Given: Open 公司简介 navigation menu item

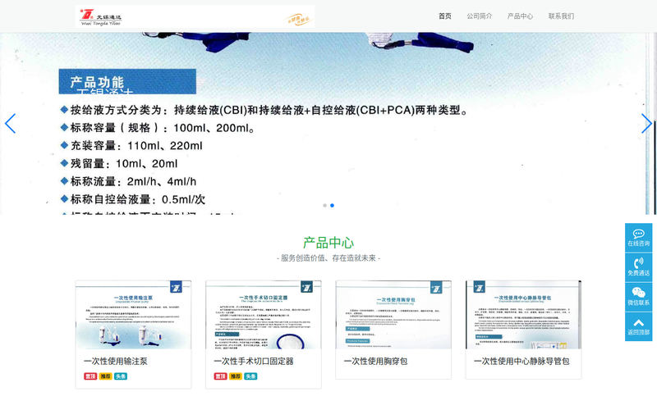Looking at the screenshot, I should pos(480,16).
